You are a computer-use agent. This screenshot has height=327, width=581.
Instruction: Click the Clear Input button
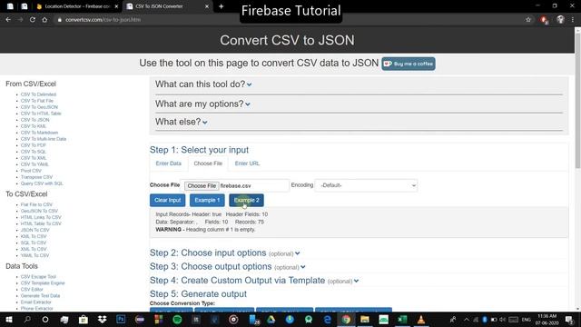(167, 200)
